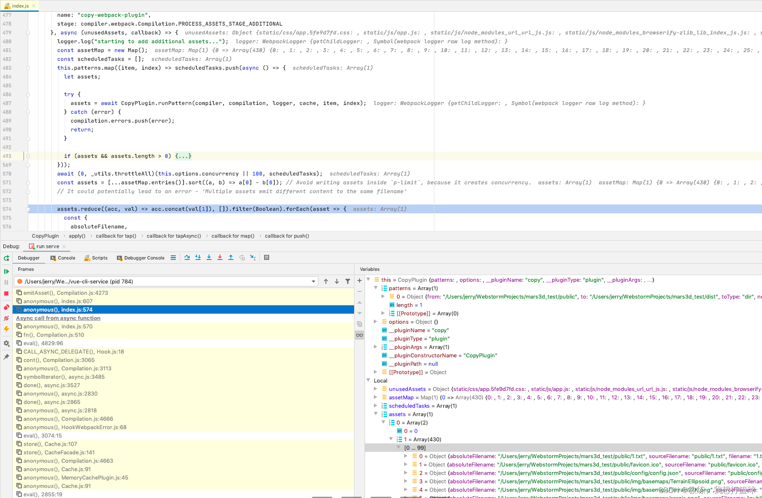Click the disabled drop frame icon
762x498 pixels.
(242, 258)
